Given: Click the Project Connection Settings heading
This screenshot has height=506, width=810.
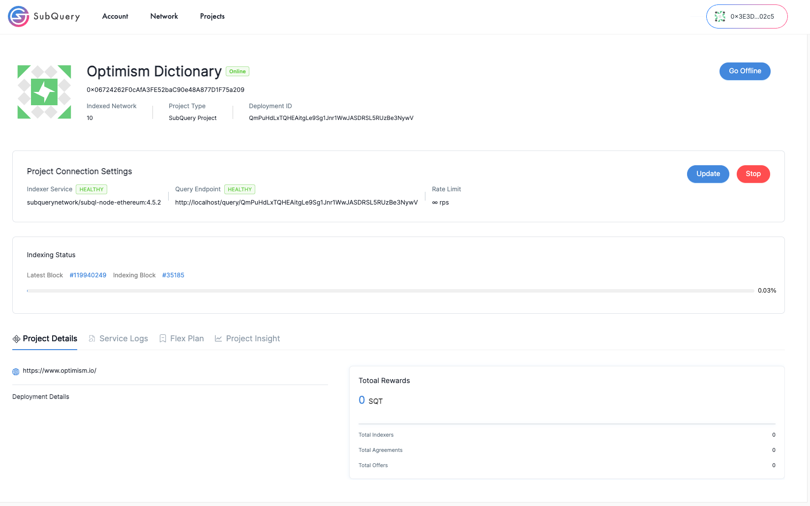Looking at the screenshot, I should pyautogui.click(x=80, y=172).
